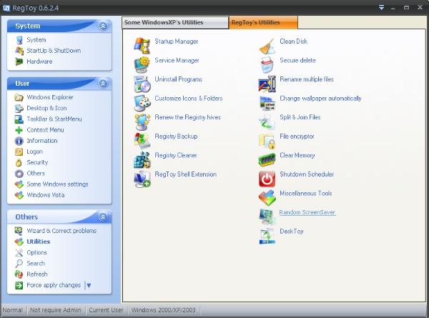Image resolution: width=429 pixels, height=318 pixels.
Task: Click the Shutdown Scheduler label
Action: point(307,174)
